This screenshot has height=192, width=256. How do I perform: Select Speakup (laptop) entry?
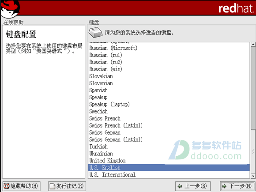coord(169,104)
